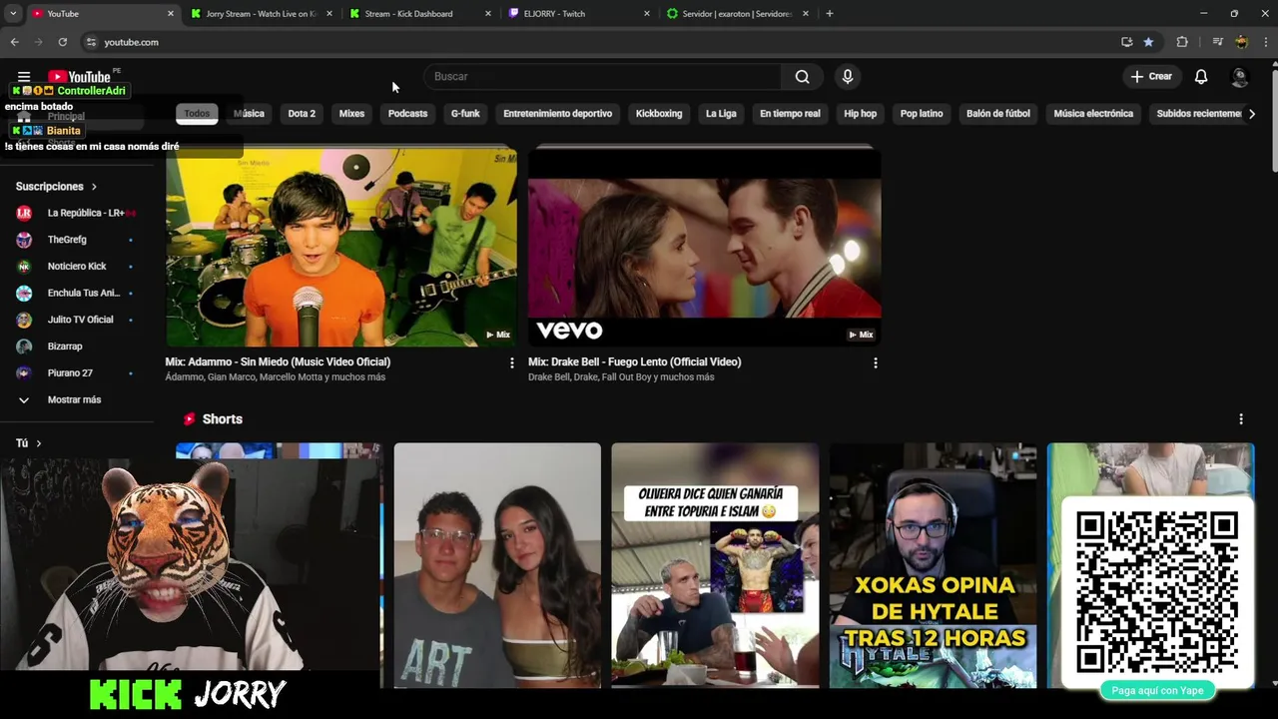
Task: Select the Entretenimiento deportivo chip
Action: point(558,114)
